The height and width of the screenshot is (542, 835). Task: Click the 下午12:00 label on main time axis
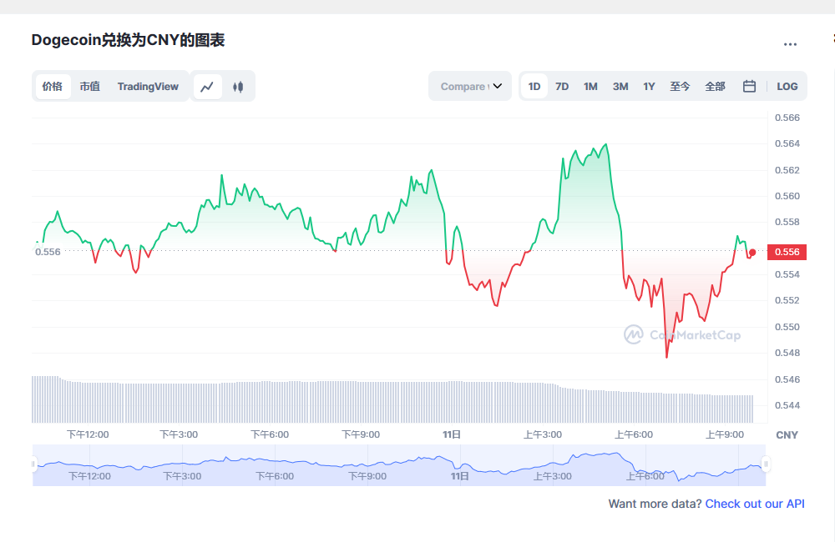coord(88,434)
